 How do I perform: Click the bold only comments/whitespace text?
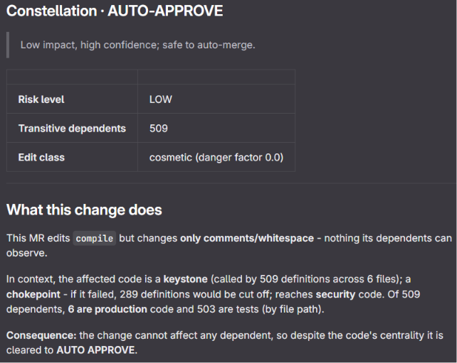(x=247, y=238)
